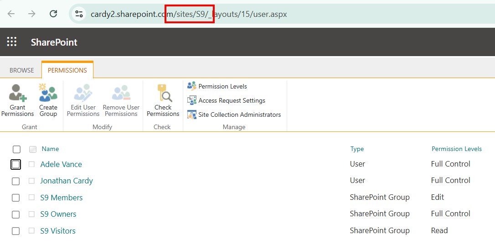Image resolution: width=495 pixels, height=245 pixels.
Task: Click the small icon beside Jonathan Cardy
Action: pyautogui.click(x=31, y=181)
